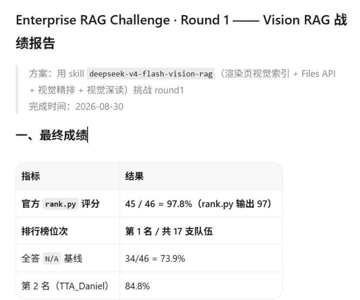Image resolution: width=360 pixels, height=300 pixels.
Task: Click the 绩报告 second line of title
Action: point(36,43)
